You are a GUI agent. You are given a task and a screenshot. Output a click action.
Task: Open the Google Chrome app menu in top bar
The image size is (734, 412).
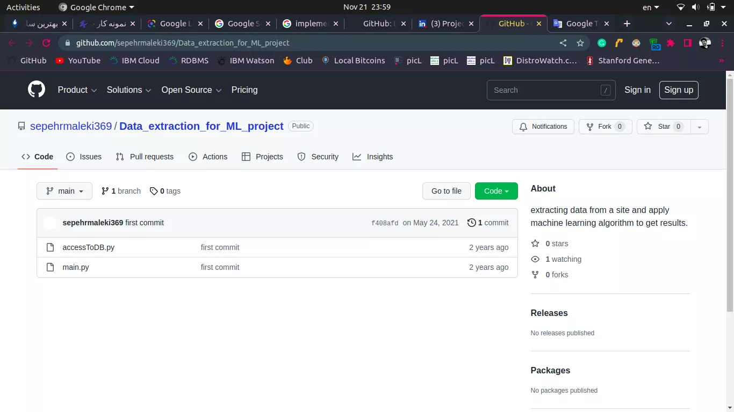point(96,8)
